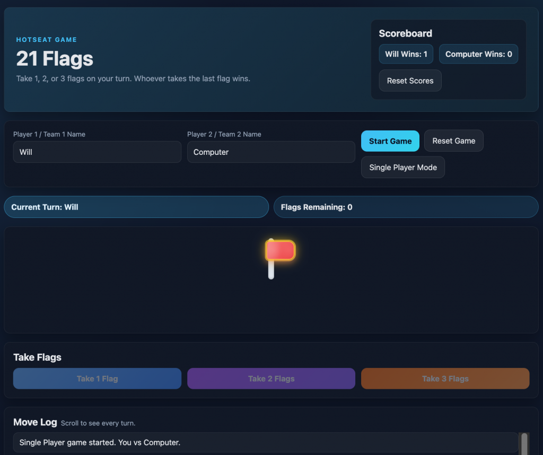The image size is (543, 455).
Task: Click the Move Log scrollbar
Action: [x=524, y=443]
